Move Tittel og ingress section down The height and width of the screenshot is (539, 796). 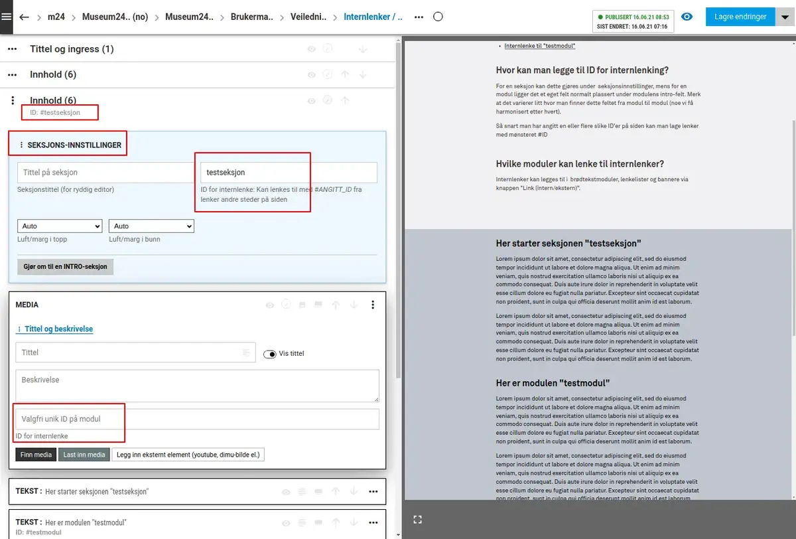click(x=362, y=49)
